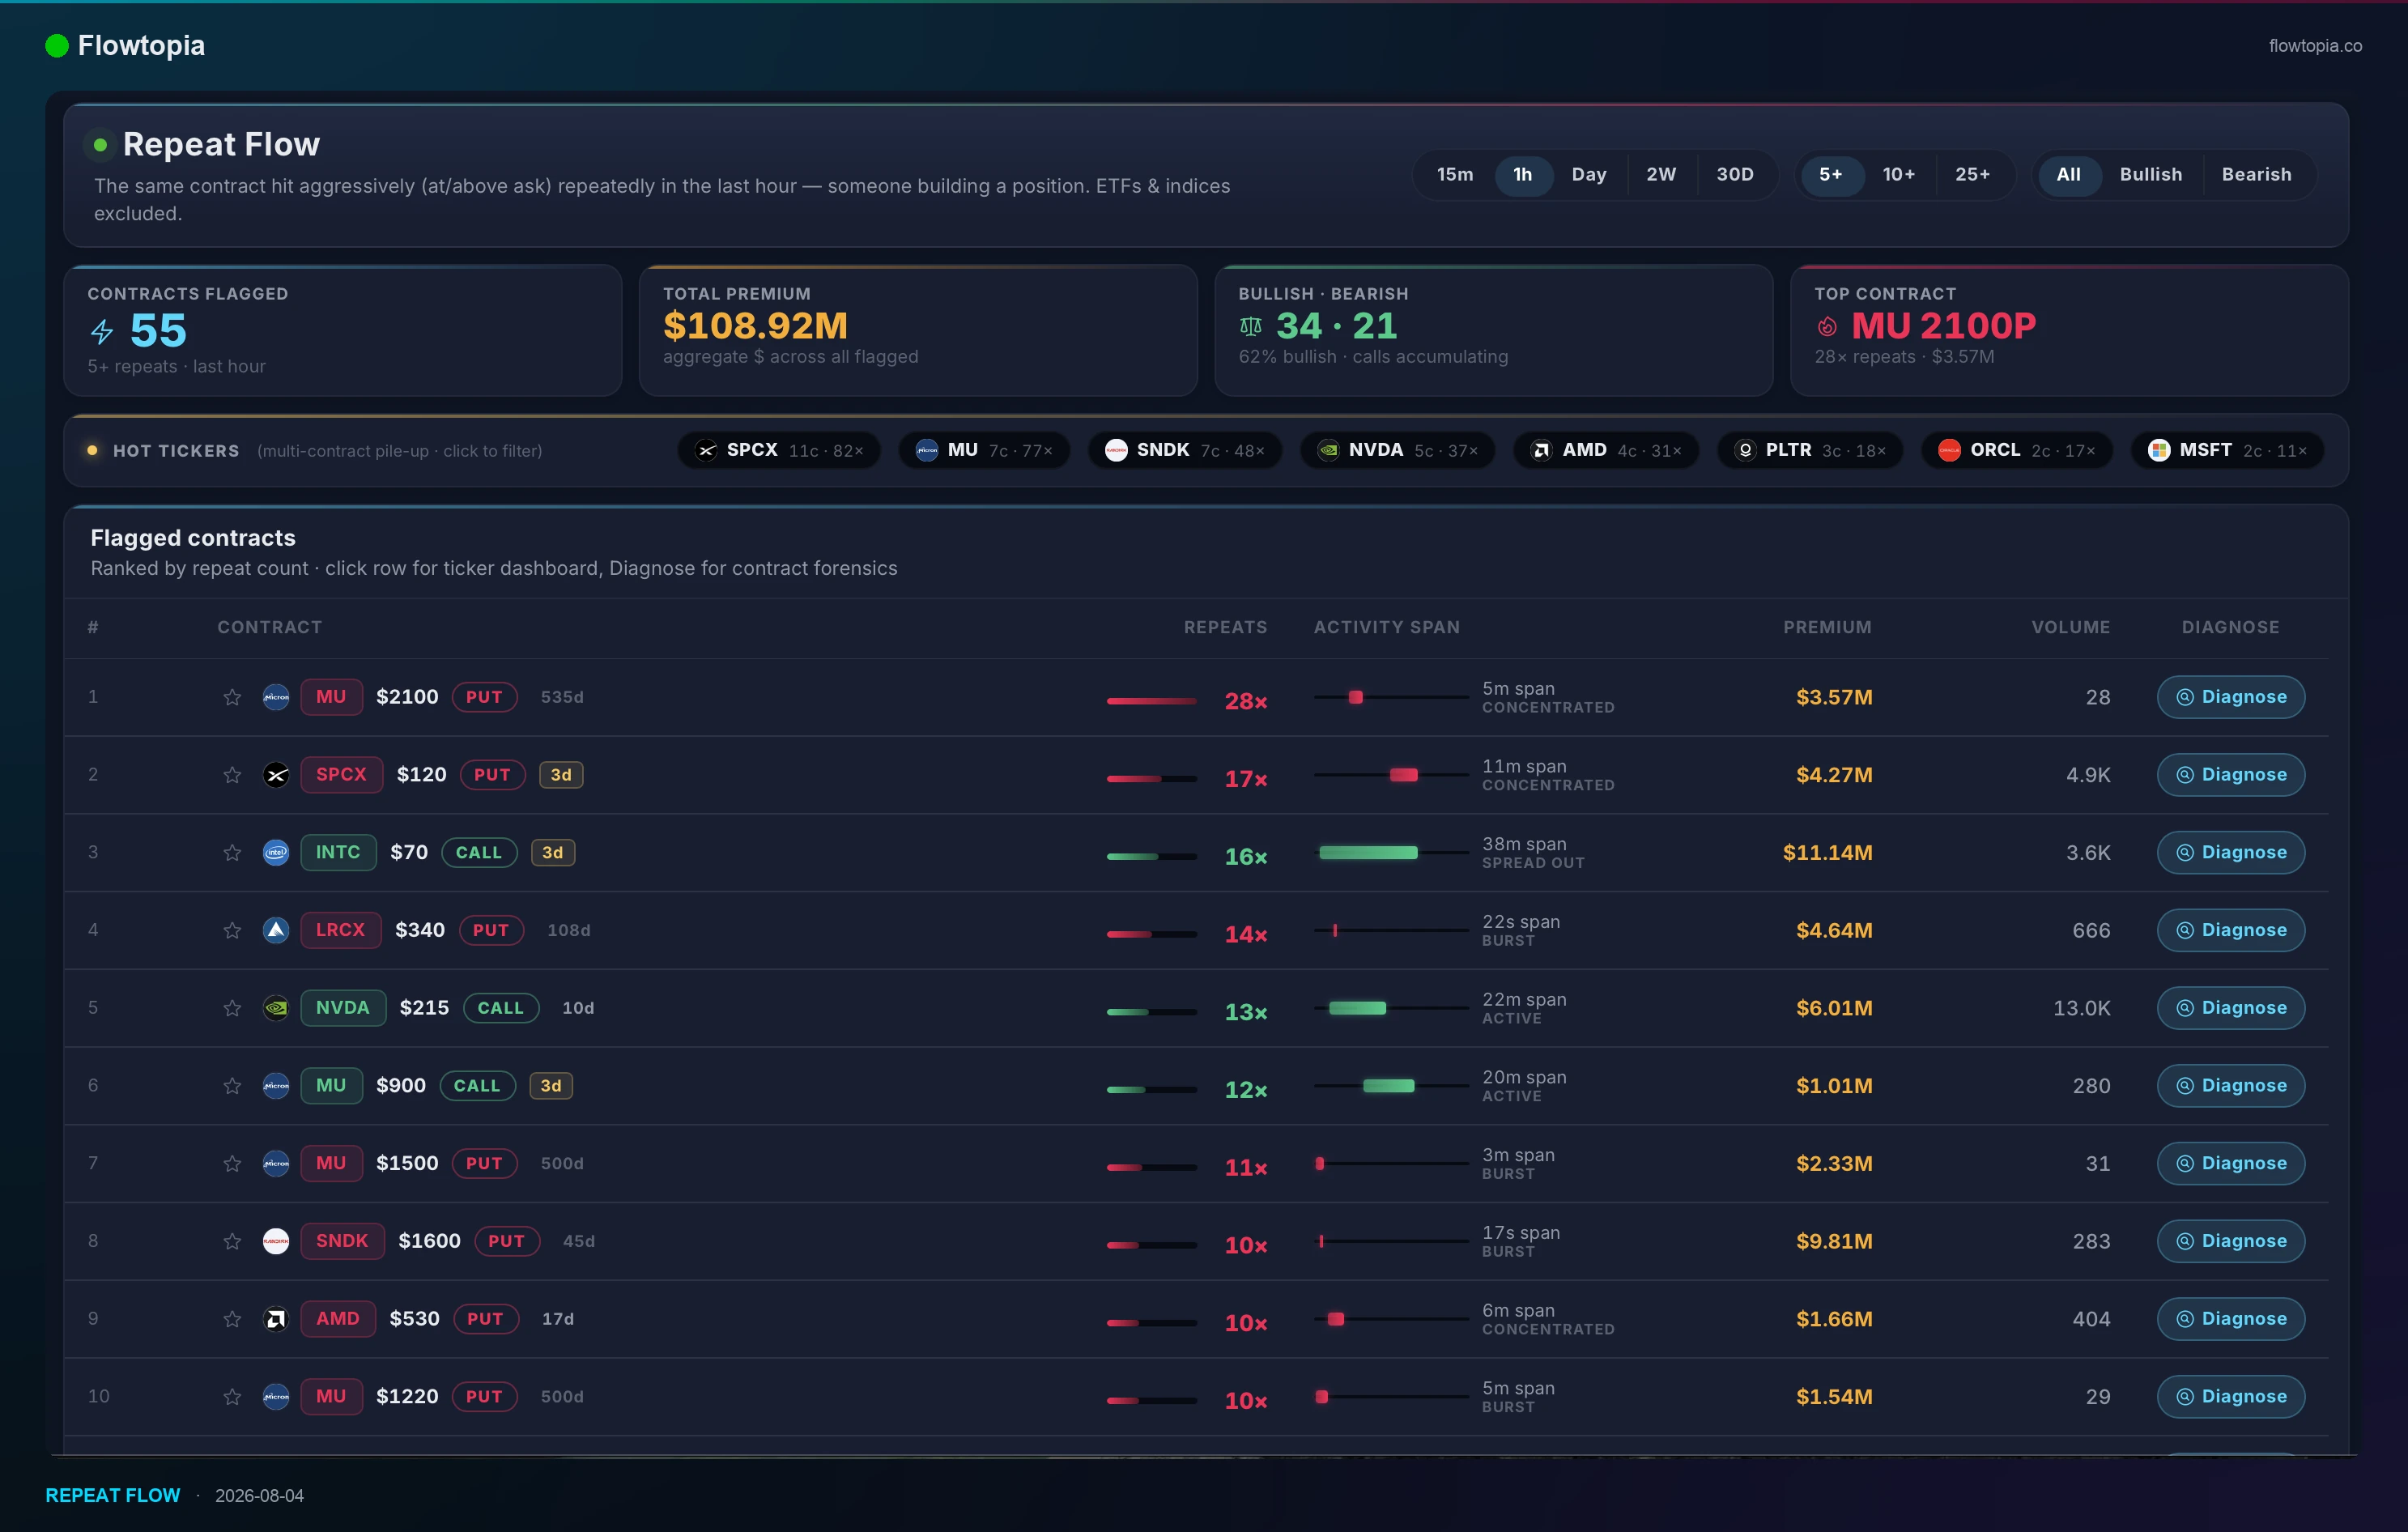Filter by the ORCL hot ticker chip
Viewport: 2408px width, 1532px height.
[2017, 451]
